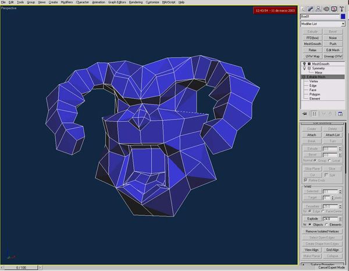Select Edge sub-object level
The height and width of the screenshot is (271, 349).
pyautogui.click(x=313, y=85)
